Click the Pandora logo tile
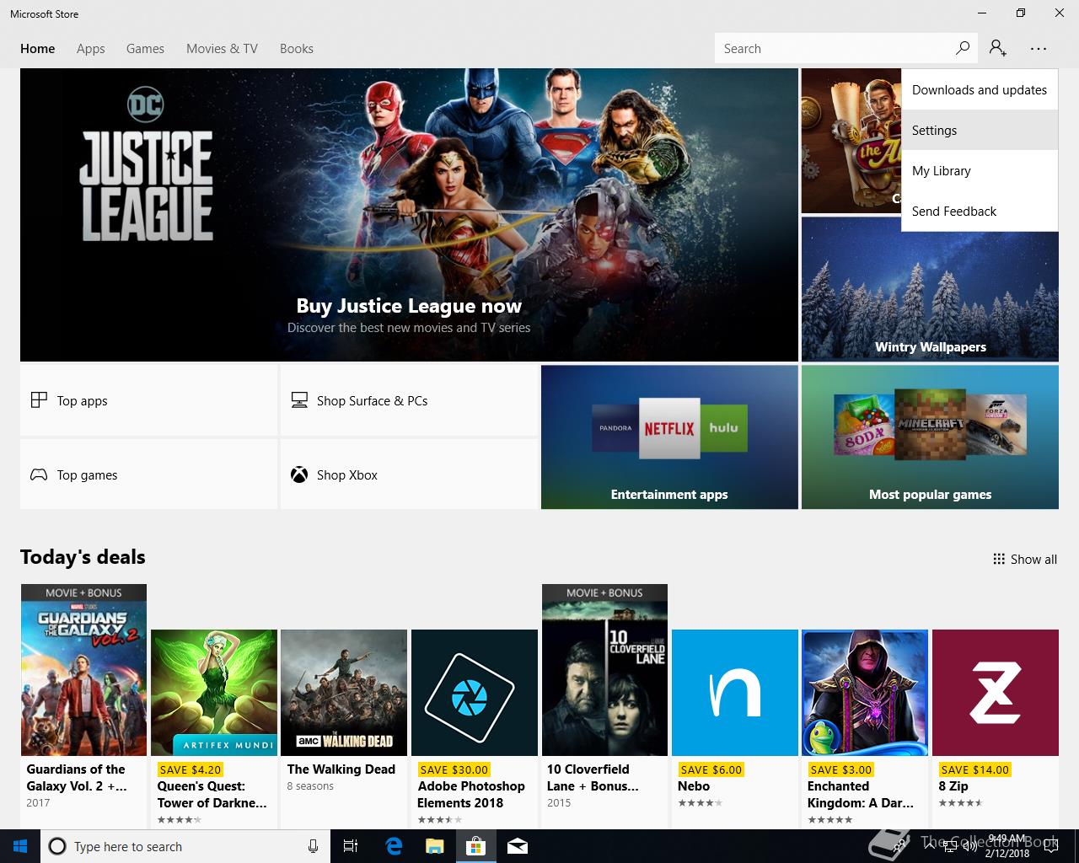Viewport: 1079px width, 863px height. pyautogui.click(x=615, y=428)
